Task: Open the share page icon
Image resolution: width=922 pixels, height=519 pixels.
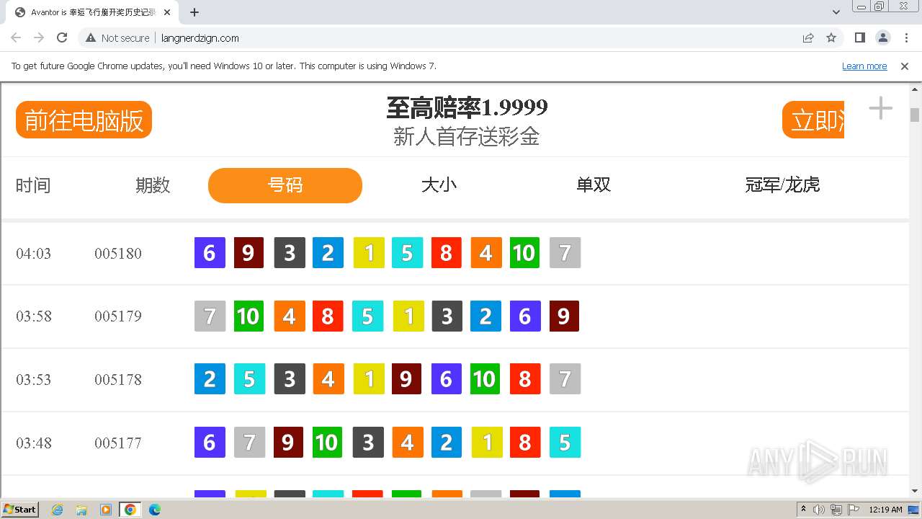Action: (x=808, y=37)
